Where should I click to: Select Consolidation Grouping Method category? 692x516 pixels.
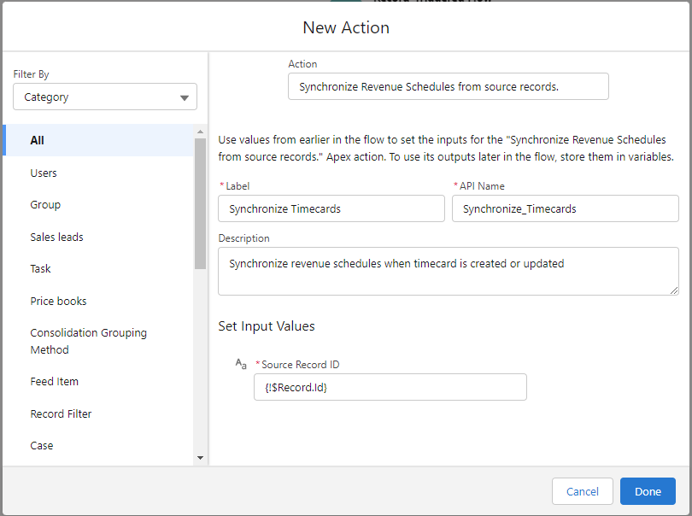88,341
